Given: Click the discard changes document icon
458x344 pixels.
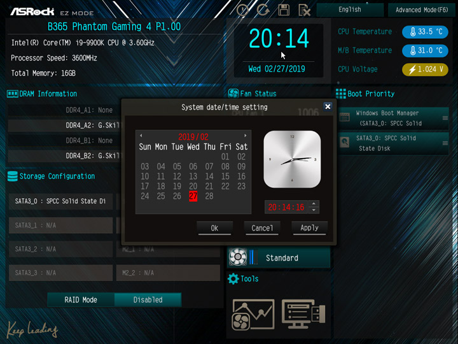Looking at the screenshot, I should 304,10.
